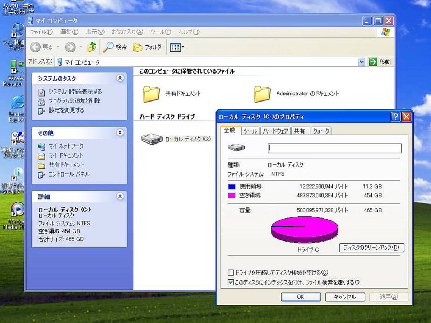431x323 pixels.
Task: Open the 編集(E) menu
Action: tap(69, 32)
